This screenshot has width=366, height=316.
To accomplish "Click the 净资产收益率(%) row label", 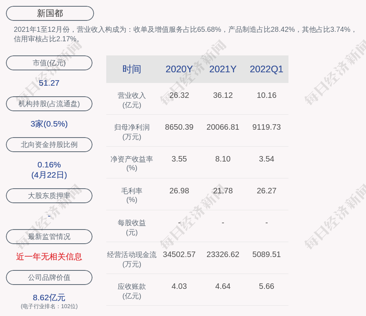I will point(132,164).
